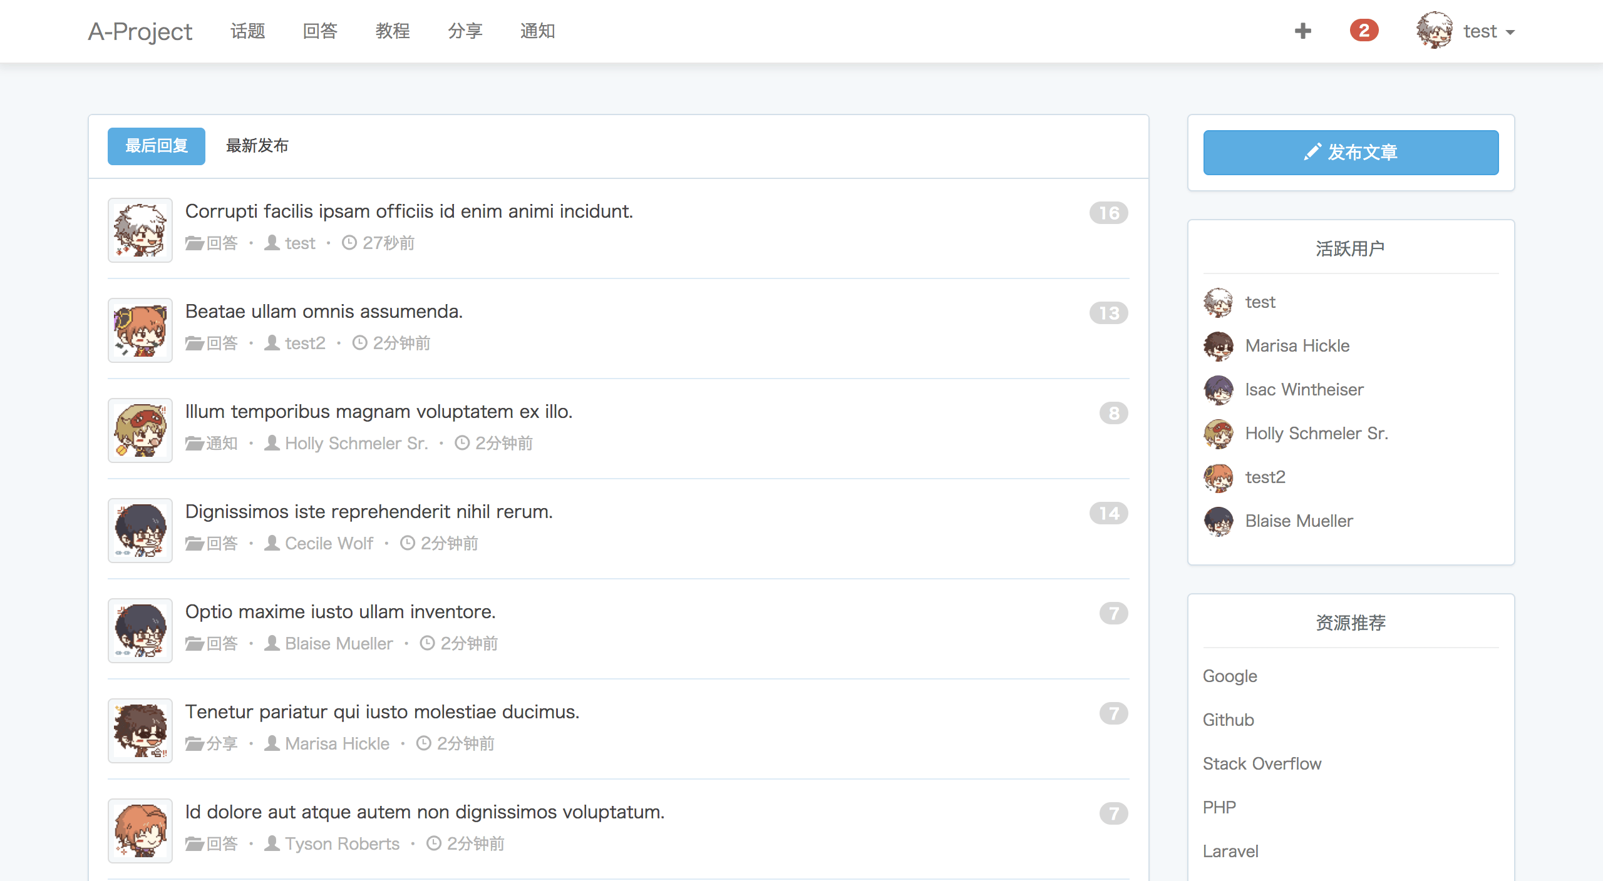Open Marisa Hickle's user profile
The width and height of the screenshot is (1603, 881).
1297,345
